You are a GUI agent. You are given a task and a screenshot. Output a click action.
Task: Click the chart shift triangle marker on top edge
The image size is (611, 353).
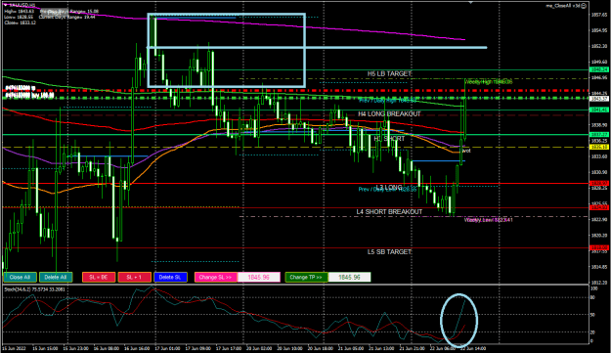click(x=471, y=2)
